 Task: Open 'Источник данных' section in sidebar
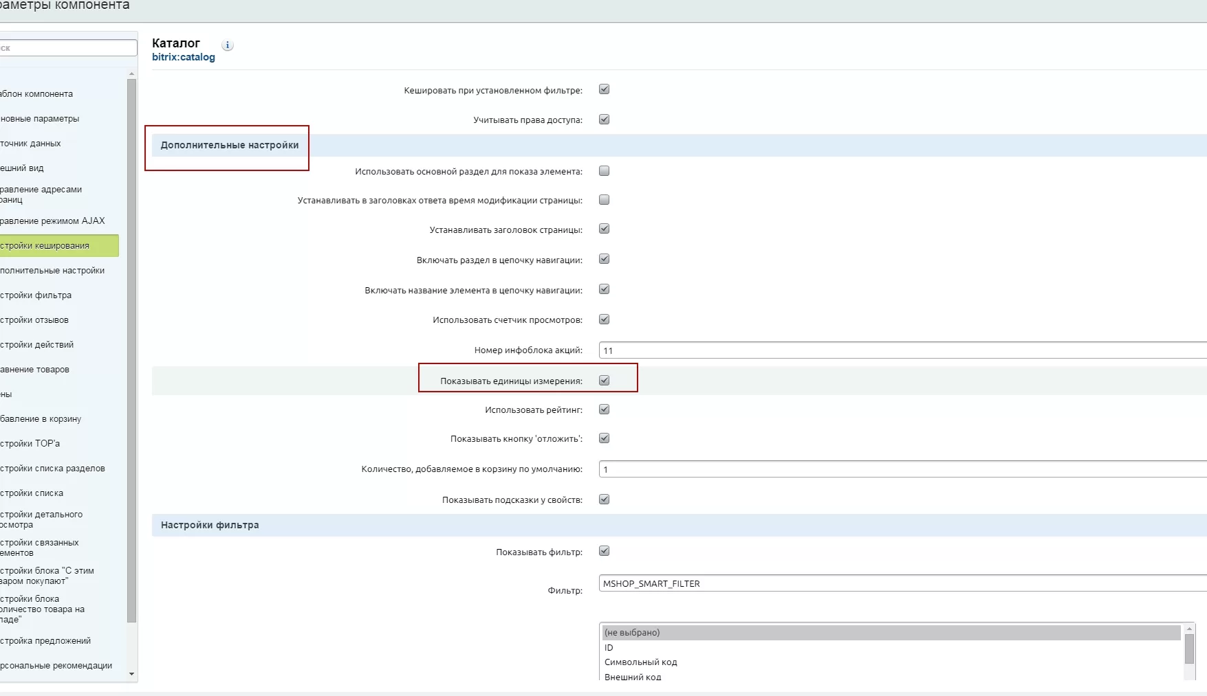tap(30, 144)
